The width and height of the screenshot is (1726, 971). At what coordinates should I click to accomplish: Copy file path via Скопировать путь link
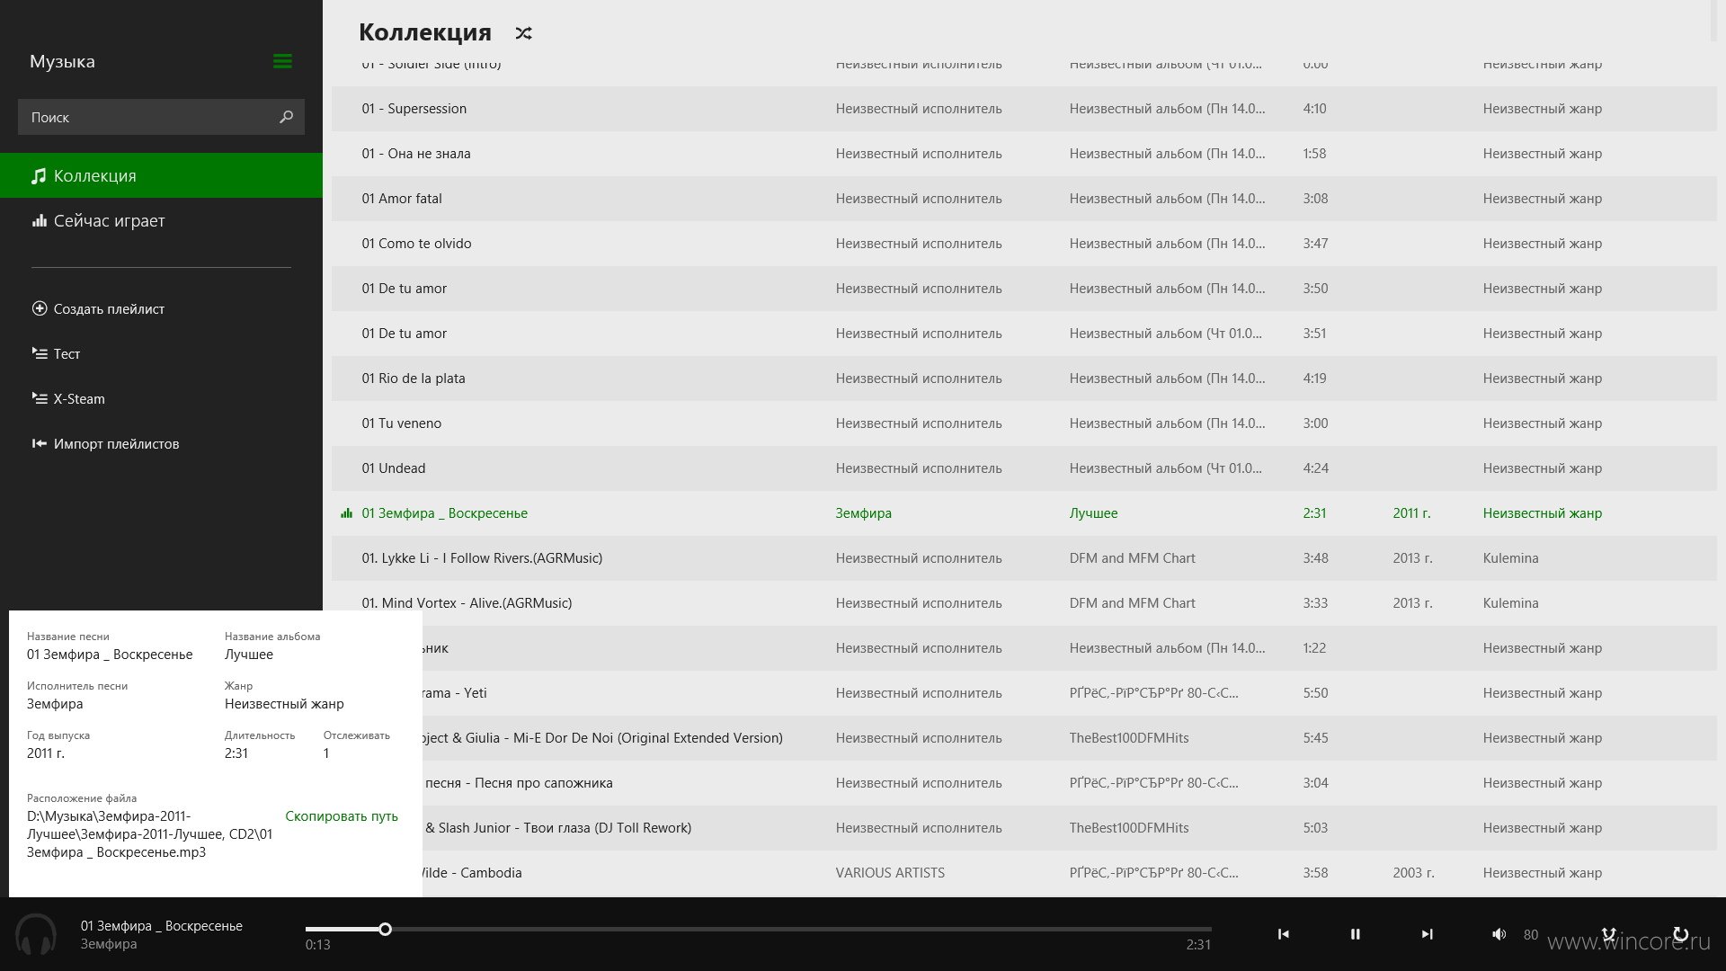coord(342,816)
